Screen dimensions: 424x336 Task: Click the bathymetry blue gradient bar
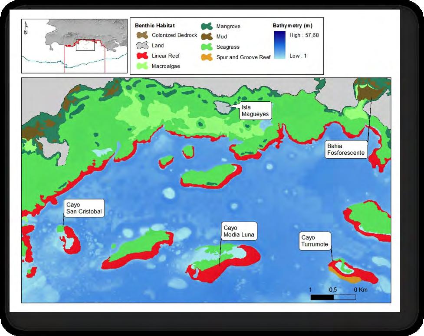279,45
